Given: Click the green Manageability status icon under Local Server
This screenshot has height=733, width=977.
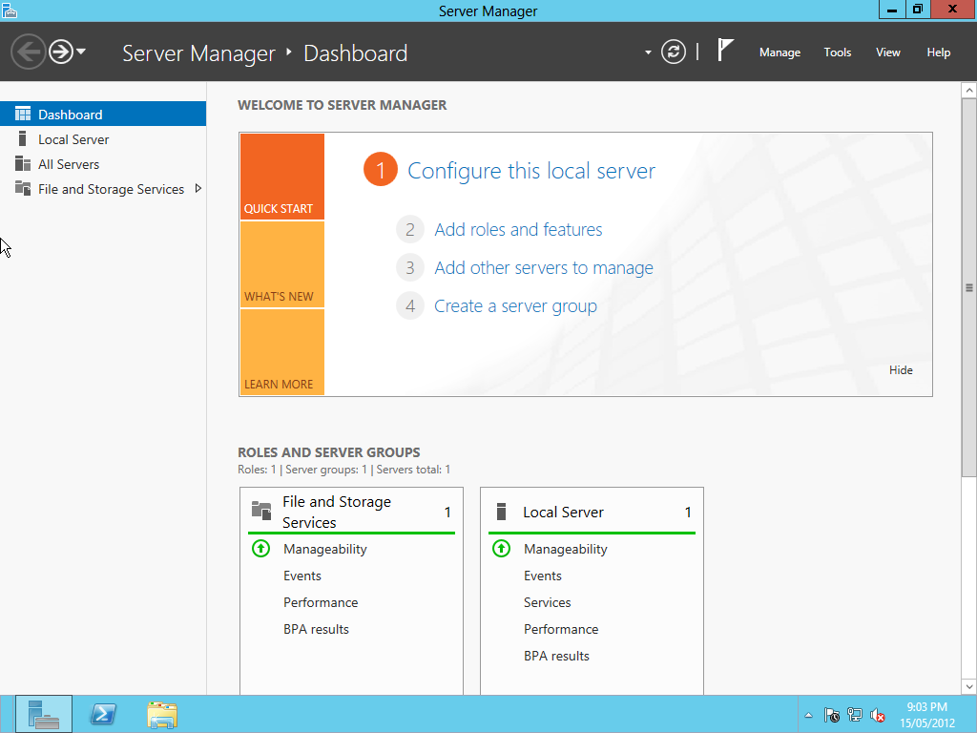Looking at the screenshot, I should pyautogui.click(x=502, y=549).
